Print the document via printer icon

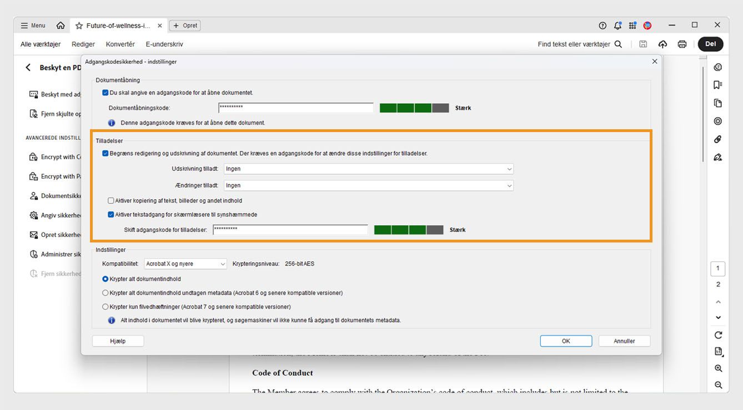click(x=682, y=44)
